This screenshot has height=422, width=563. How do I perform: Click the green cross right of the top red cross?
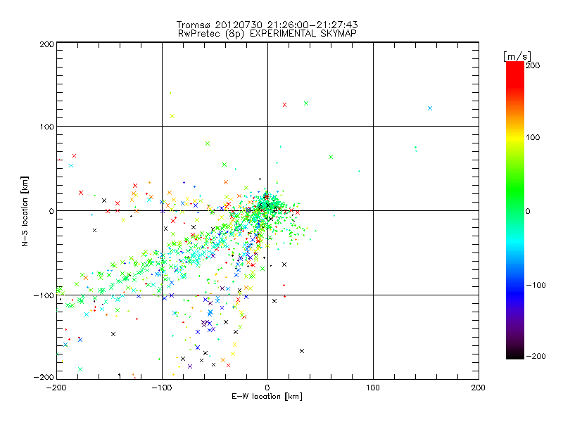(x=306, y=103)
